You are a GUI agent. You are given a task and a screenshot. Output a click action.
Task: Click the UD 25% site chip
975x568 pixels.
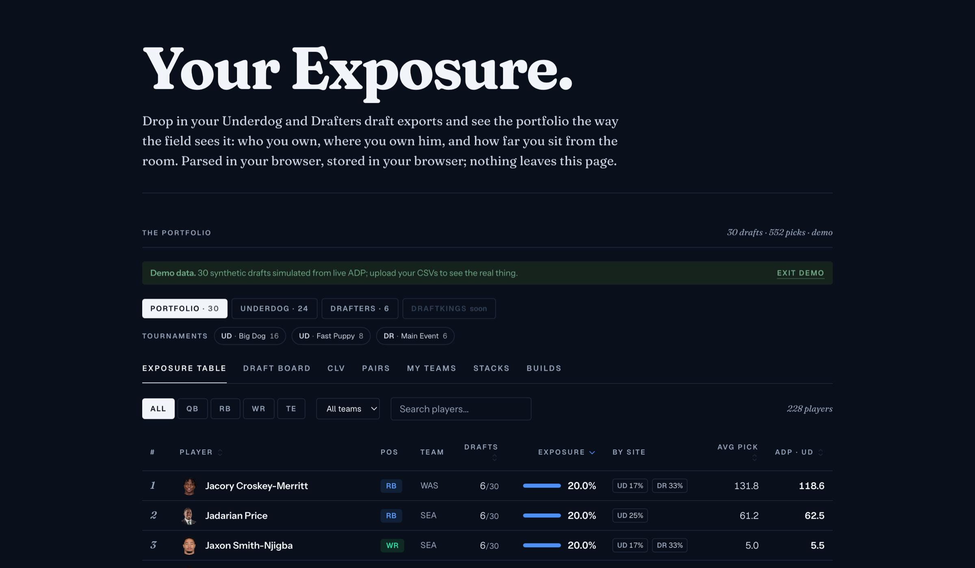tap(630, 516)
